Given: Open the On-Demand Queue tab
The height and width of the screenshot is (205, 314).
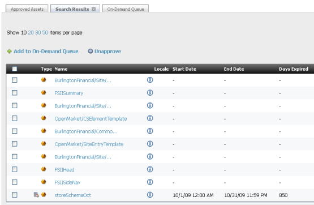Looking at the screenshot, I should click(126, 9).
